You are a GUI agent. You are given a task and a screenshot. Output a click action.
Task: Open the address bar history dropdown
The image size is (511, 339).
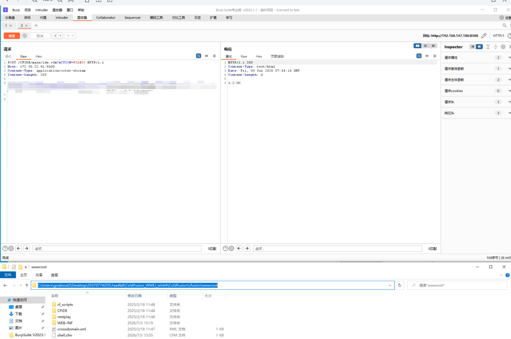click(x=390, y=285)
